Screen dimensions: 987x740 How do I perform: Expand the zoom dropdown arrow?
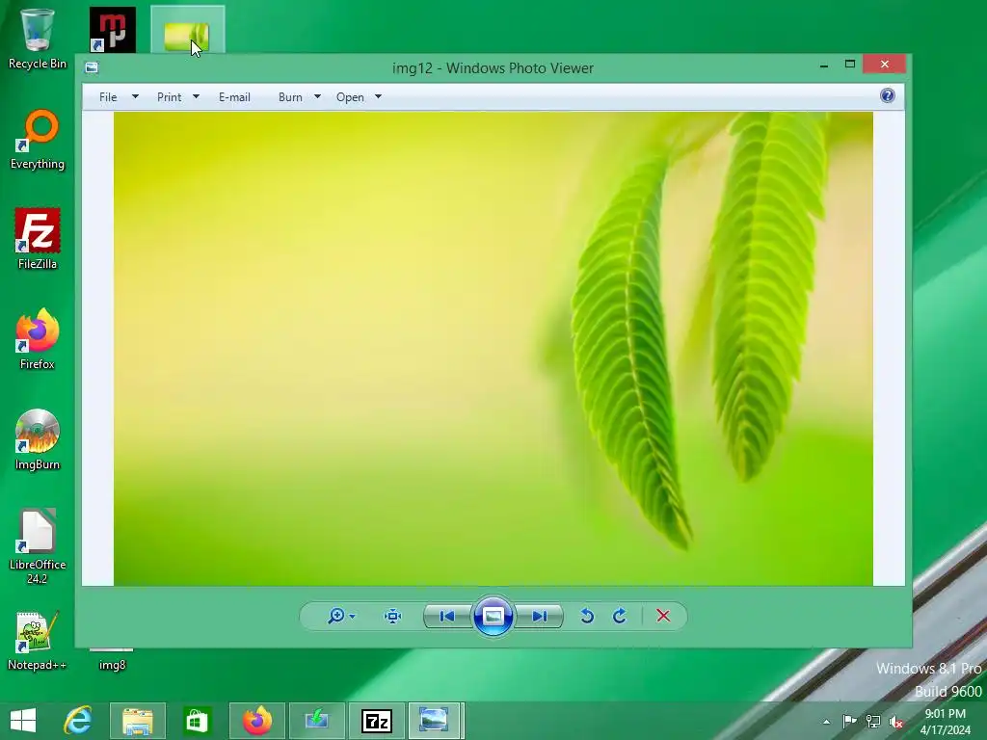pos(353,617)
